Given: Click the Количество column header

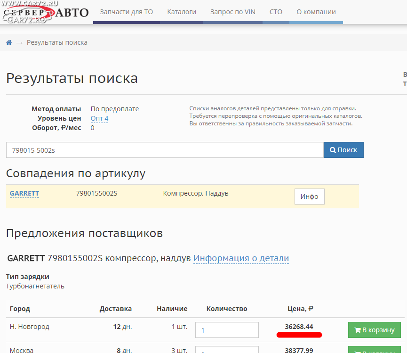Looking at the screenshot, I should pos(227,309).
